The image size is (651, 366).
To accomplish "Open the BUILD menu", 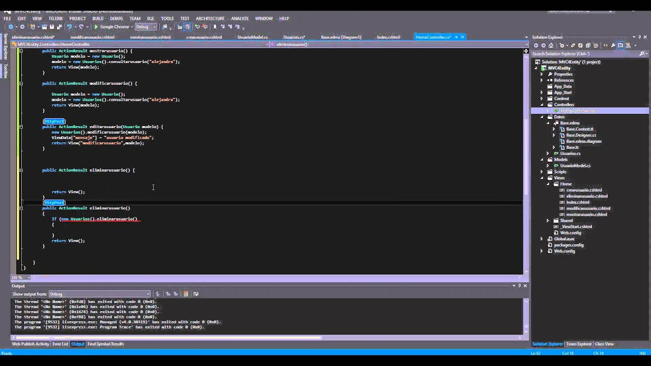I will pyautogui.click(x=98, y=18).
